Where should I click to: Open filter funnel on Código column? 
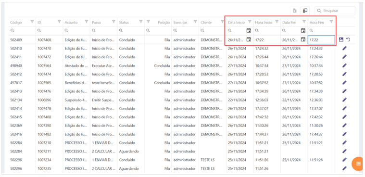click(32, 22)
